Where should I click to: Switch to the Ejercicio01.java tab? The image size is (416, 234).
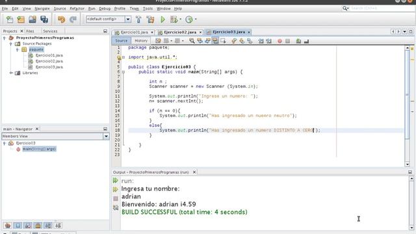click(134, 32)
